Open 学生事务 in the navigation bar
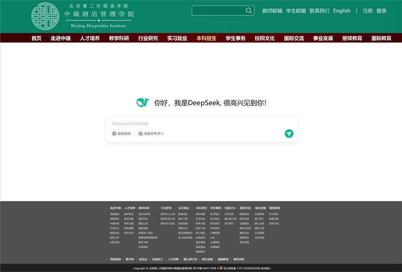This screenshot has height=272, width=402. point(236,38)
